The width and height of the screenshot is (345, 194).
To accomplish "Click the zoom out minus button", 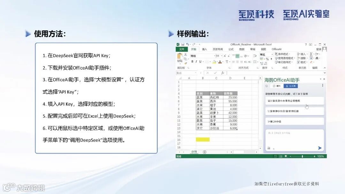I will (x=291, y=156).
